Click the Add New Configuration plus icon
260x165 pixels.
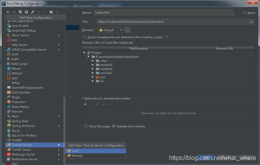tap(8, 12)
